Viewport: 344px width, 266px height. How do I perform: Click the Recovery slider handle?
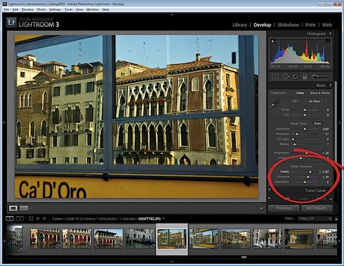tap(297, 134)
